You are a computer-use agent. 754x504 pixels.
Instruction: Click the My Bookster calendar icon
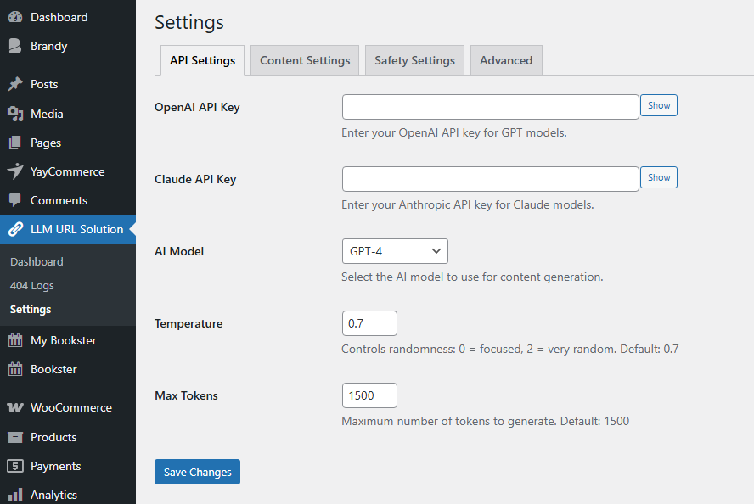15,340
